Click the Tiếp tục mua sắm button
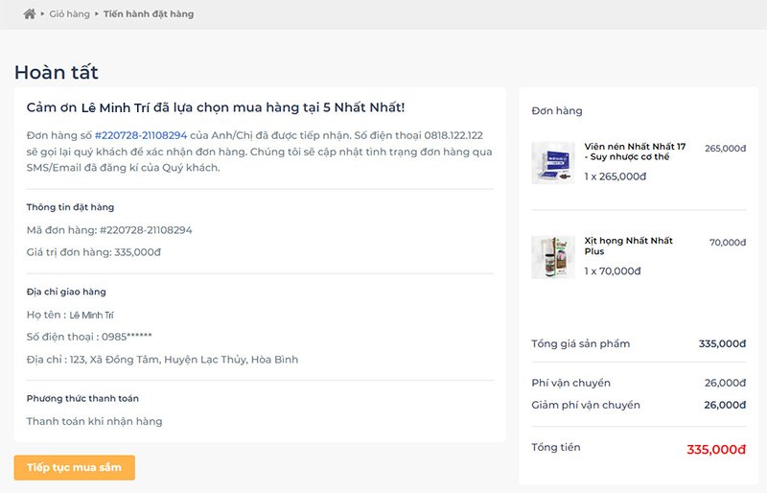Viewport: 767px width, 493px height. [x=75, y=467]
